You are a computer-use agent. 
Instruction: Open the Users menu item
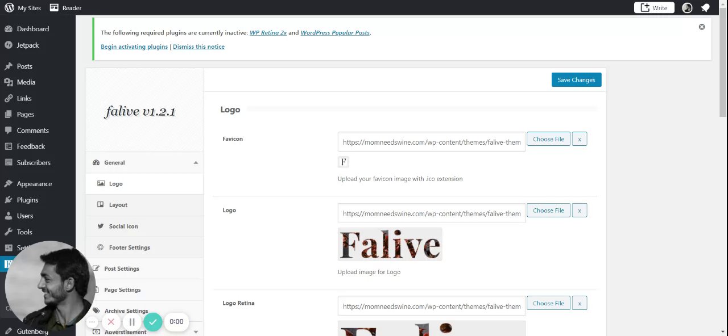tap(38, 216)
